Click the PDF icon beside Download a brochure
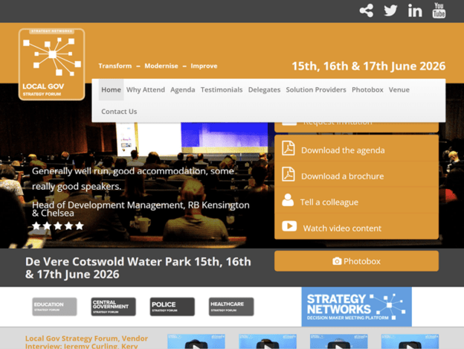Image resolution: width=464 pixels, height=349 pixels. pyautogui.click(x=288, y=175)
